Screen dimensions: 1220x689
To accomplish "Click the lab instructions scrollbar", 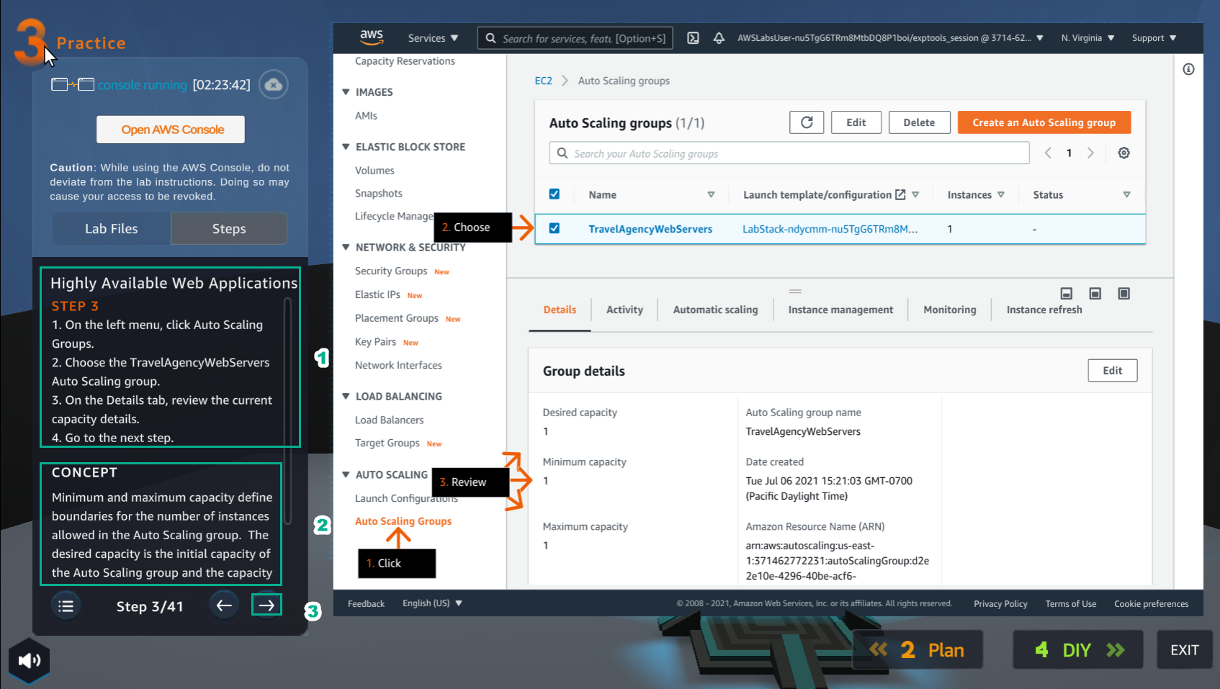I will point(287,411).
